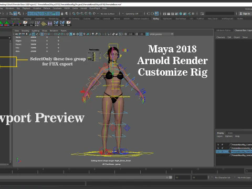Click the Edges row in viewport HUD

coord(37,41)
